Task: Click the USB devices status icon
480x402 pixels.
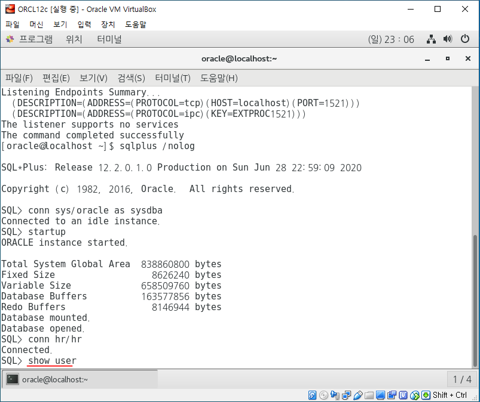Action: [x=357, y=395]
